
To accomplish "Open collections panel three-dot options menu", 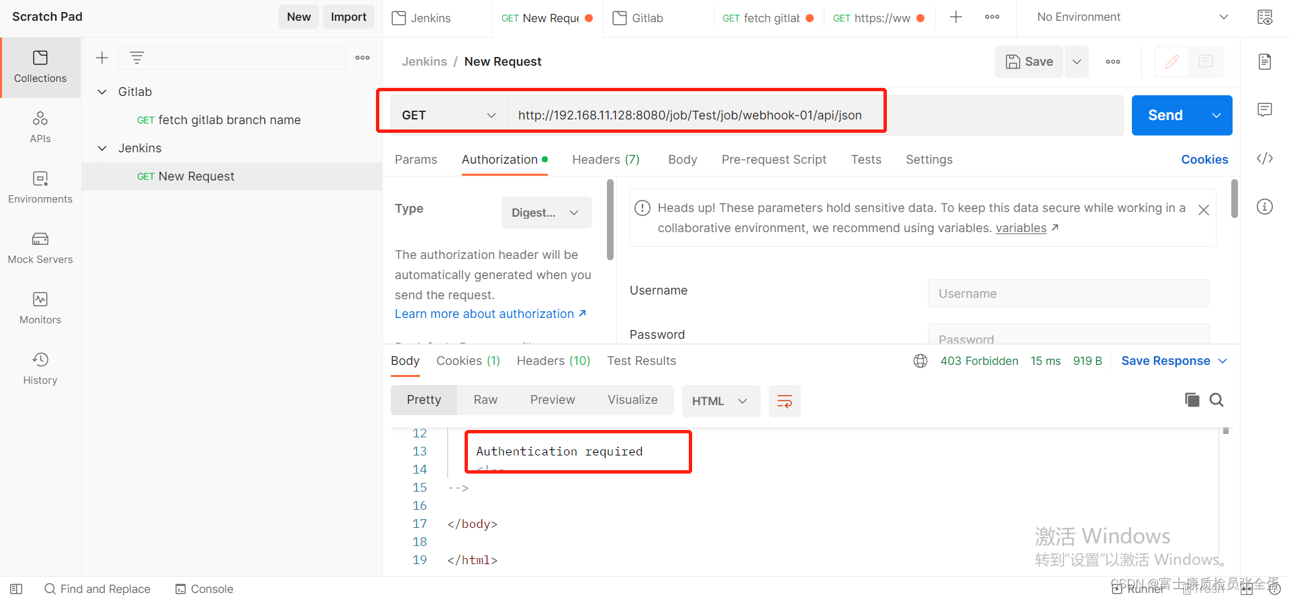I will coord(363,58).
